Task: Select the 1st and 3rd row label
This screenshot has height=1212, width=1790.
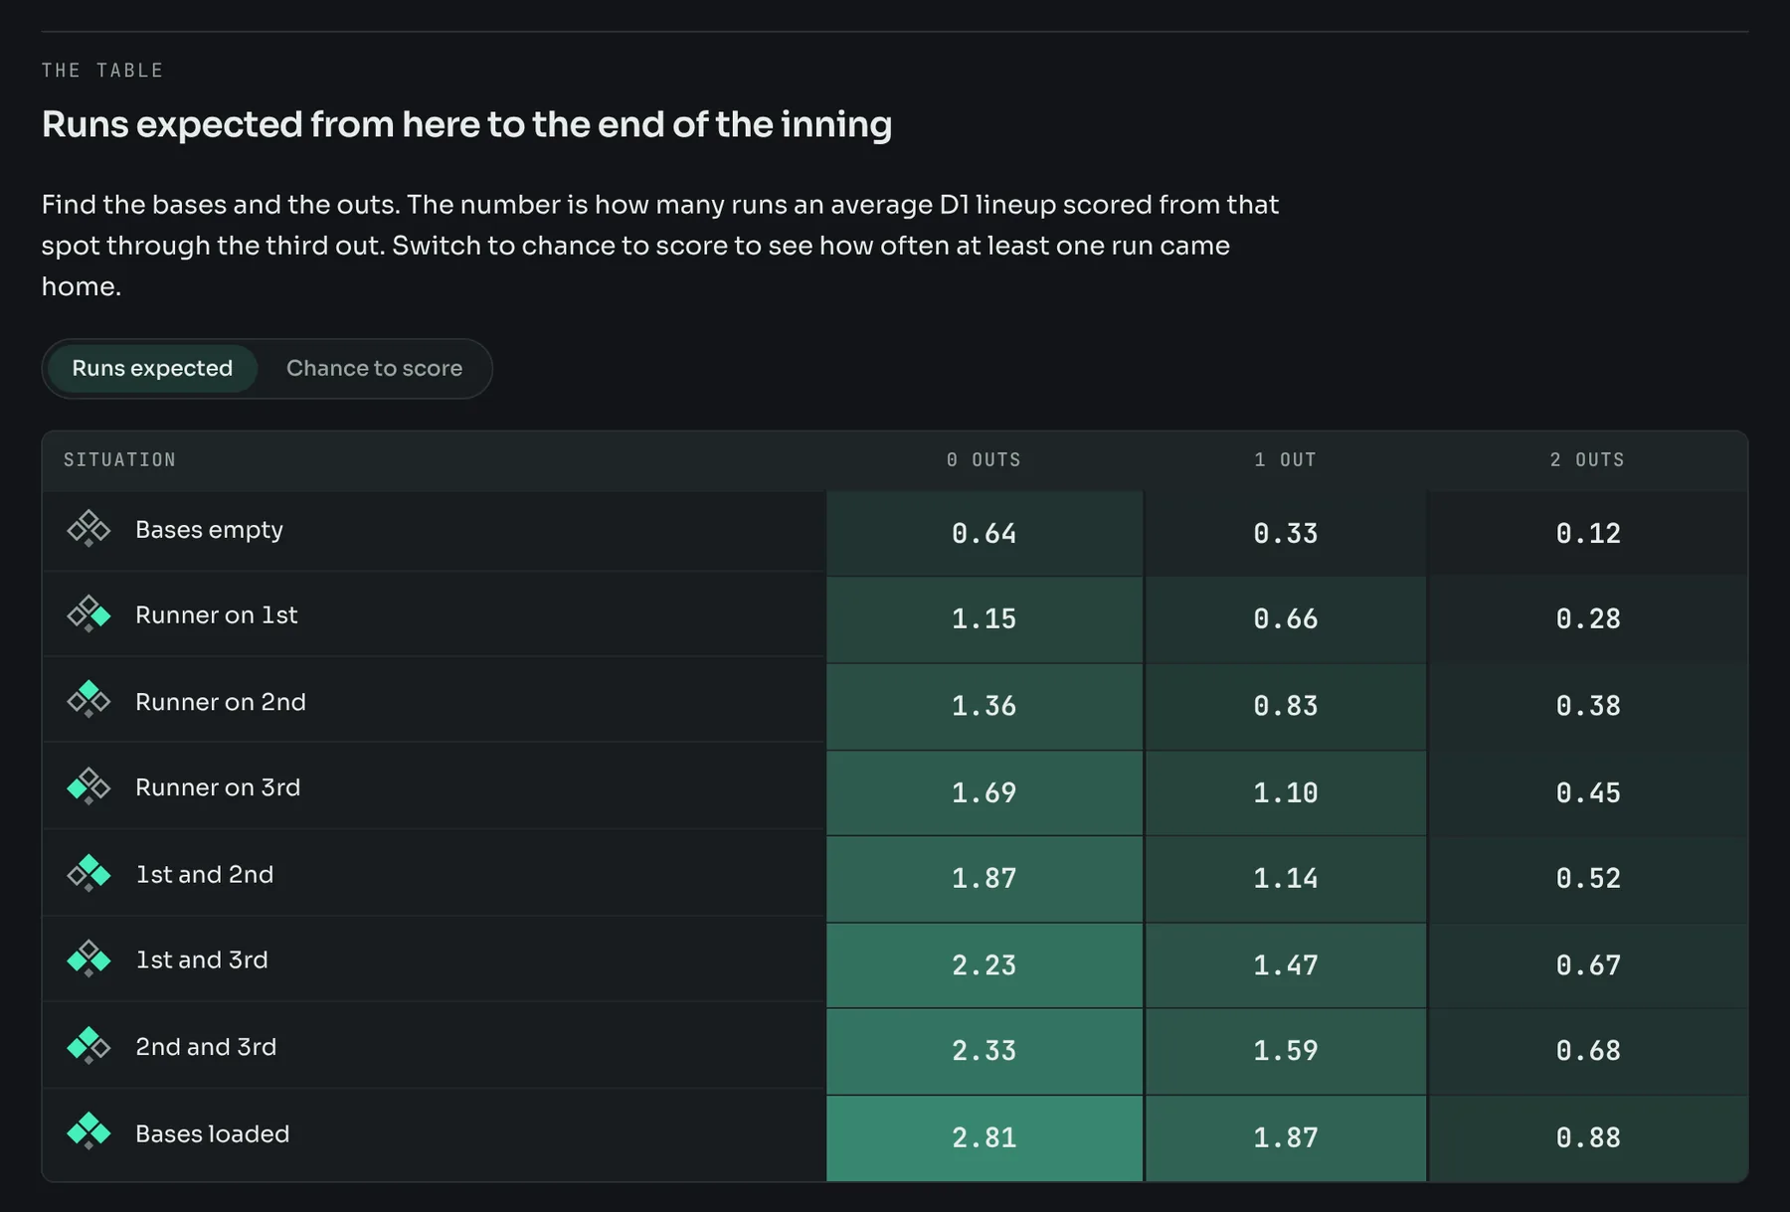Action: pyautogui.click(x=202, y=959)
